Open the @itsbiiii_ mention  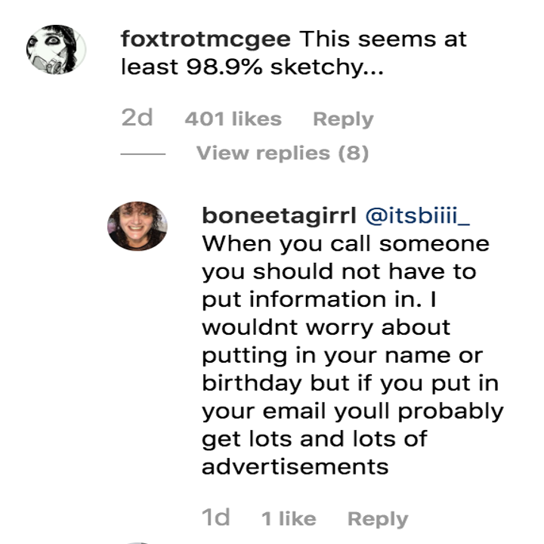pyautogui.click(x=417, y=216)
